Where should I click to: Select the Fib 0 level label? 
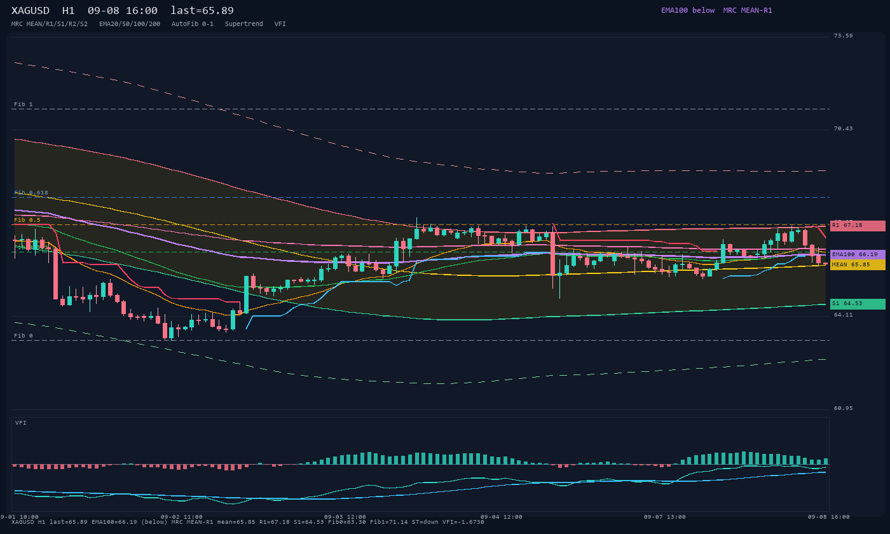(x=24, y=336)
